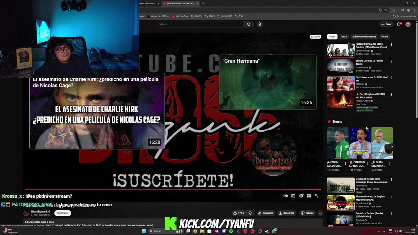This screenshot has width=418, height=235.
Task: Enter fullscreen in the video player
Action: tap(317, 196)
